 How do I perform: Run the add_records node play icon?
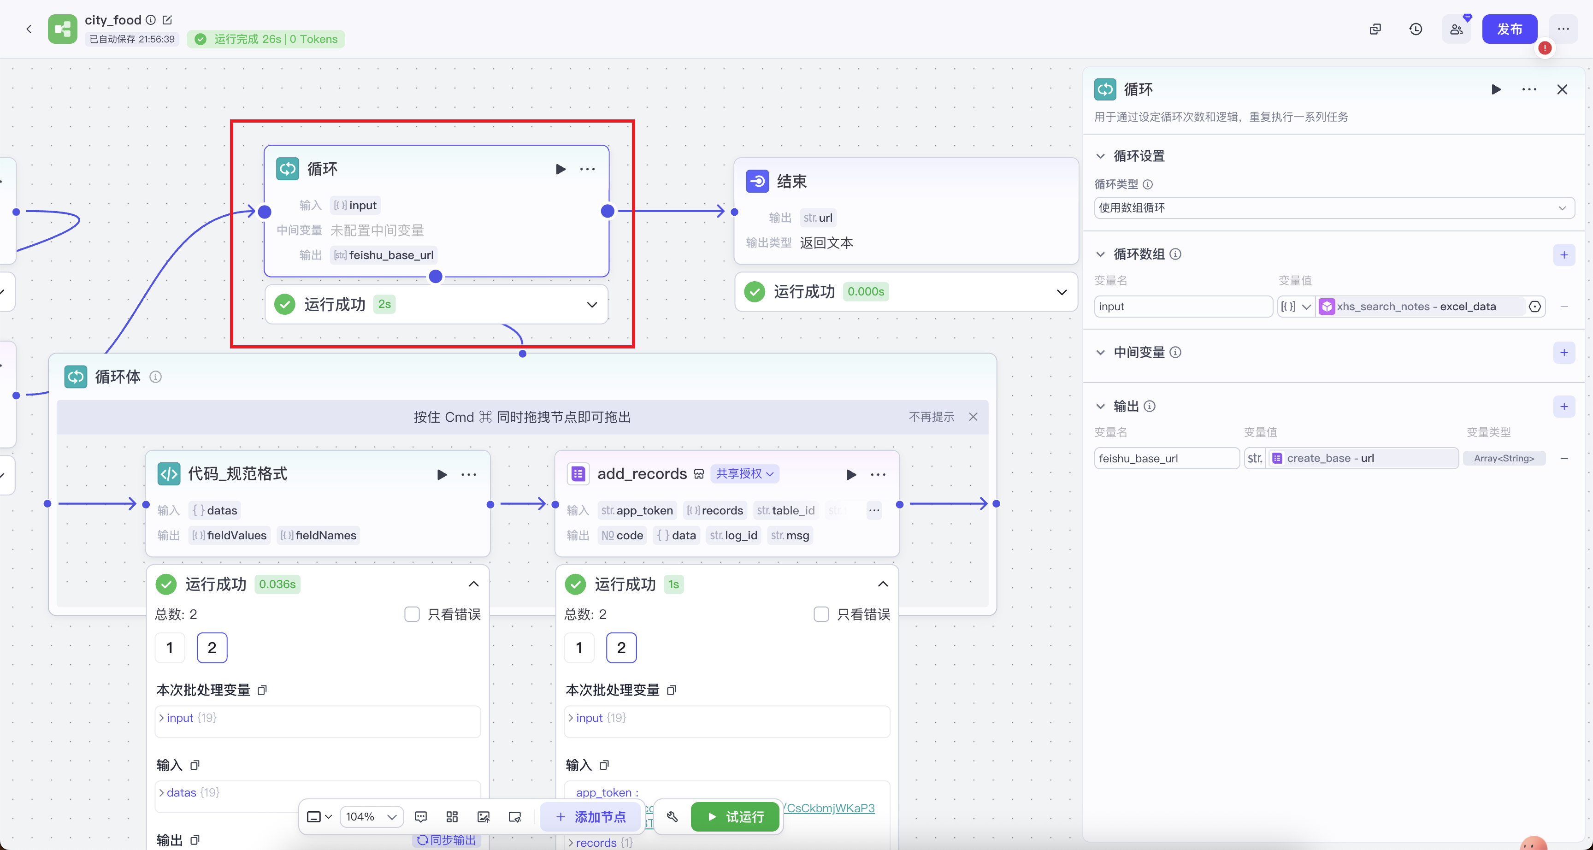point(851,474)
